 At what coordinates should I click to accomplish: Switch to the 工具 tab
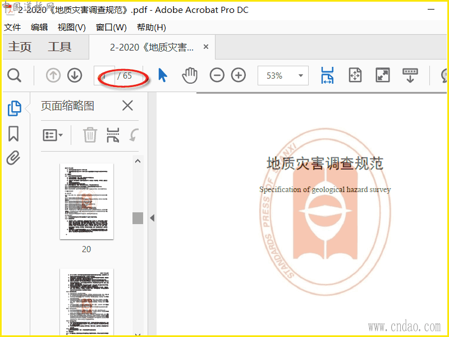(x=59, y=47)
